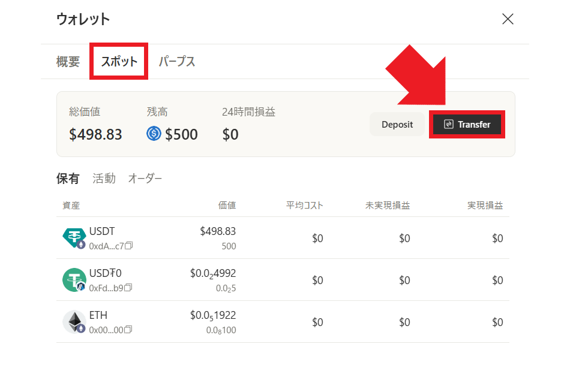This screenshot has width=570, height=371.
Task: Select the ETH asset row name
Action: pos(98,315)
